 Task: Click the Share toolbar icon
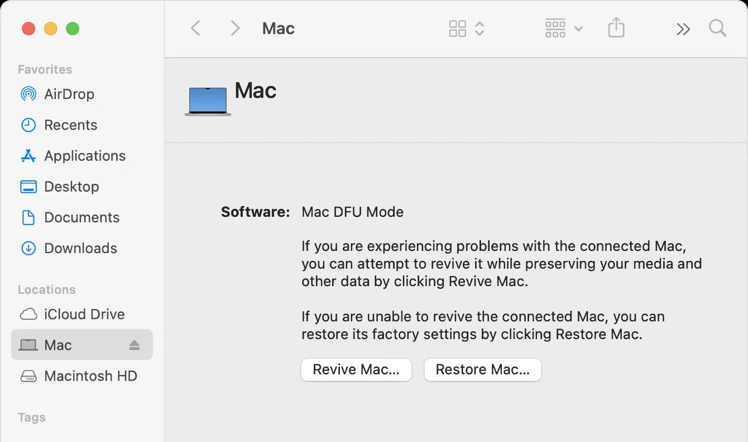click(x=616, y=28)
